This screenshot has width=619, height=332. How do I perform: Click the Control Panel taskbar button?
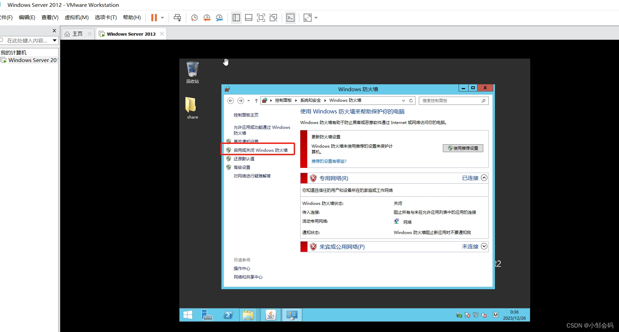[x=292, y=315]
